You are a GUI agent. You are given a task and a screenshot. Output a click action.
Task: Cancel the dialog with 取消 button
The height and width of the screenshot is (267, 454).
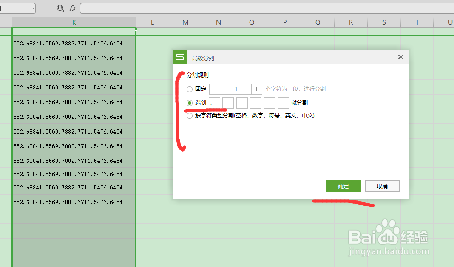(x=382, y=186)
